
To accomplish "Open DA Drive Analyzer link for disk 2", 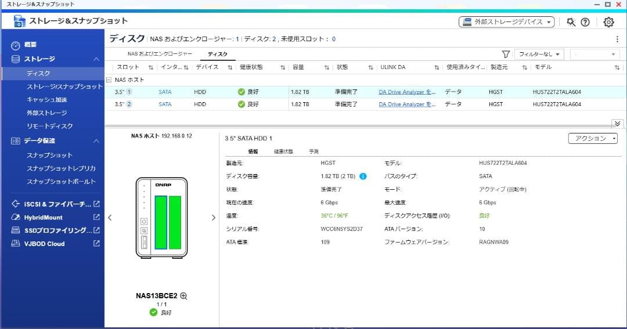I will point(407,104).
